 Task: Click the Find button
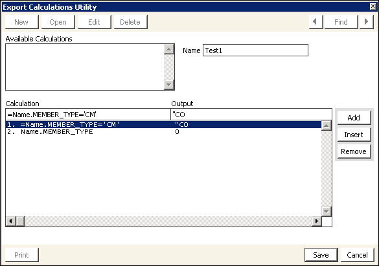pos(341,22)
